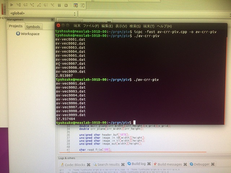Close the Build log tab

tap(149, 164)
